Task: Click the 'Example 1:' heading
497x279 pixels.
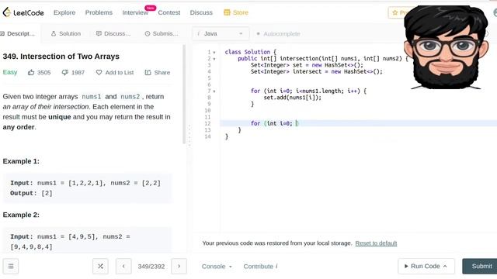Action: point(21,161)
